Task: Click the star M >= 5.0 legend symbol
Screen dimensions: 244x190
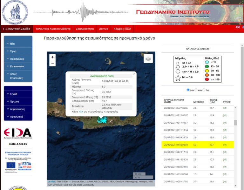Action: tap(178, 78)
